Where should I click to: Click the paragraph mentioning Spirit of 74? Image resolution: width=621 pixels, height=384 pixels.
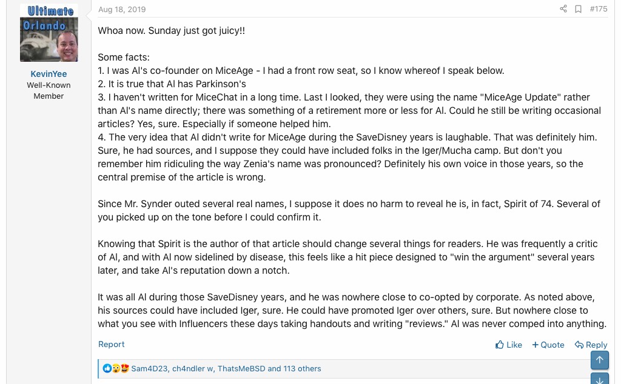(349, 210)
